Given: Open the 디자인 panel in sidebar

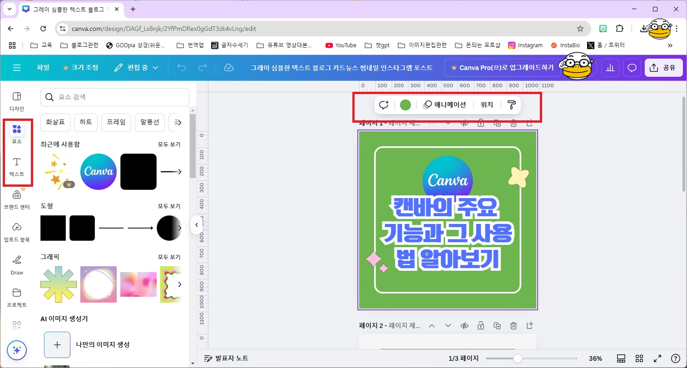Looking at the screenshot, I should 17,101.
